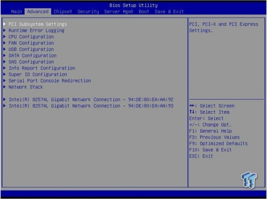This screenshot has height=199, width=267.
Task: Go to the Security tab
Action: pyautogui.click(x=88, y=12)
